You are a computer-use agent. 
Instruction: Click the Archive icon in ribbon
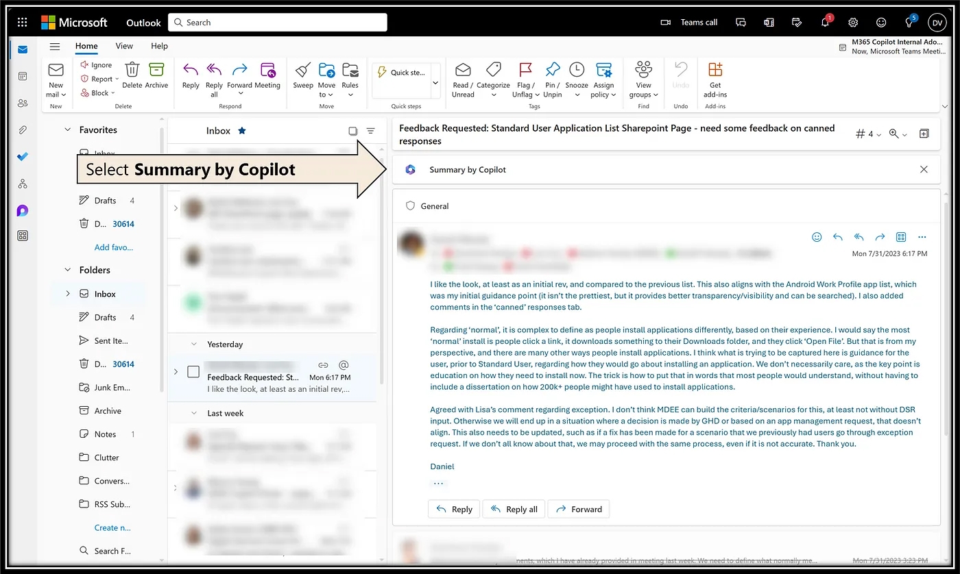(156, 71)
